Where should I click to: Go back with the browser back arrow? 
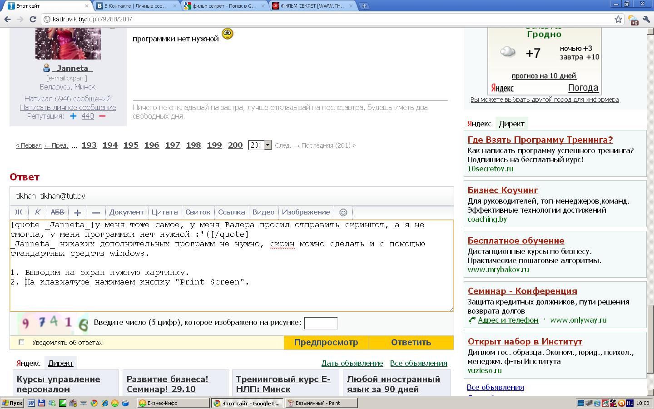7,19
